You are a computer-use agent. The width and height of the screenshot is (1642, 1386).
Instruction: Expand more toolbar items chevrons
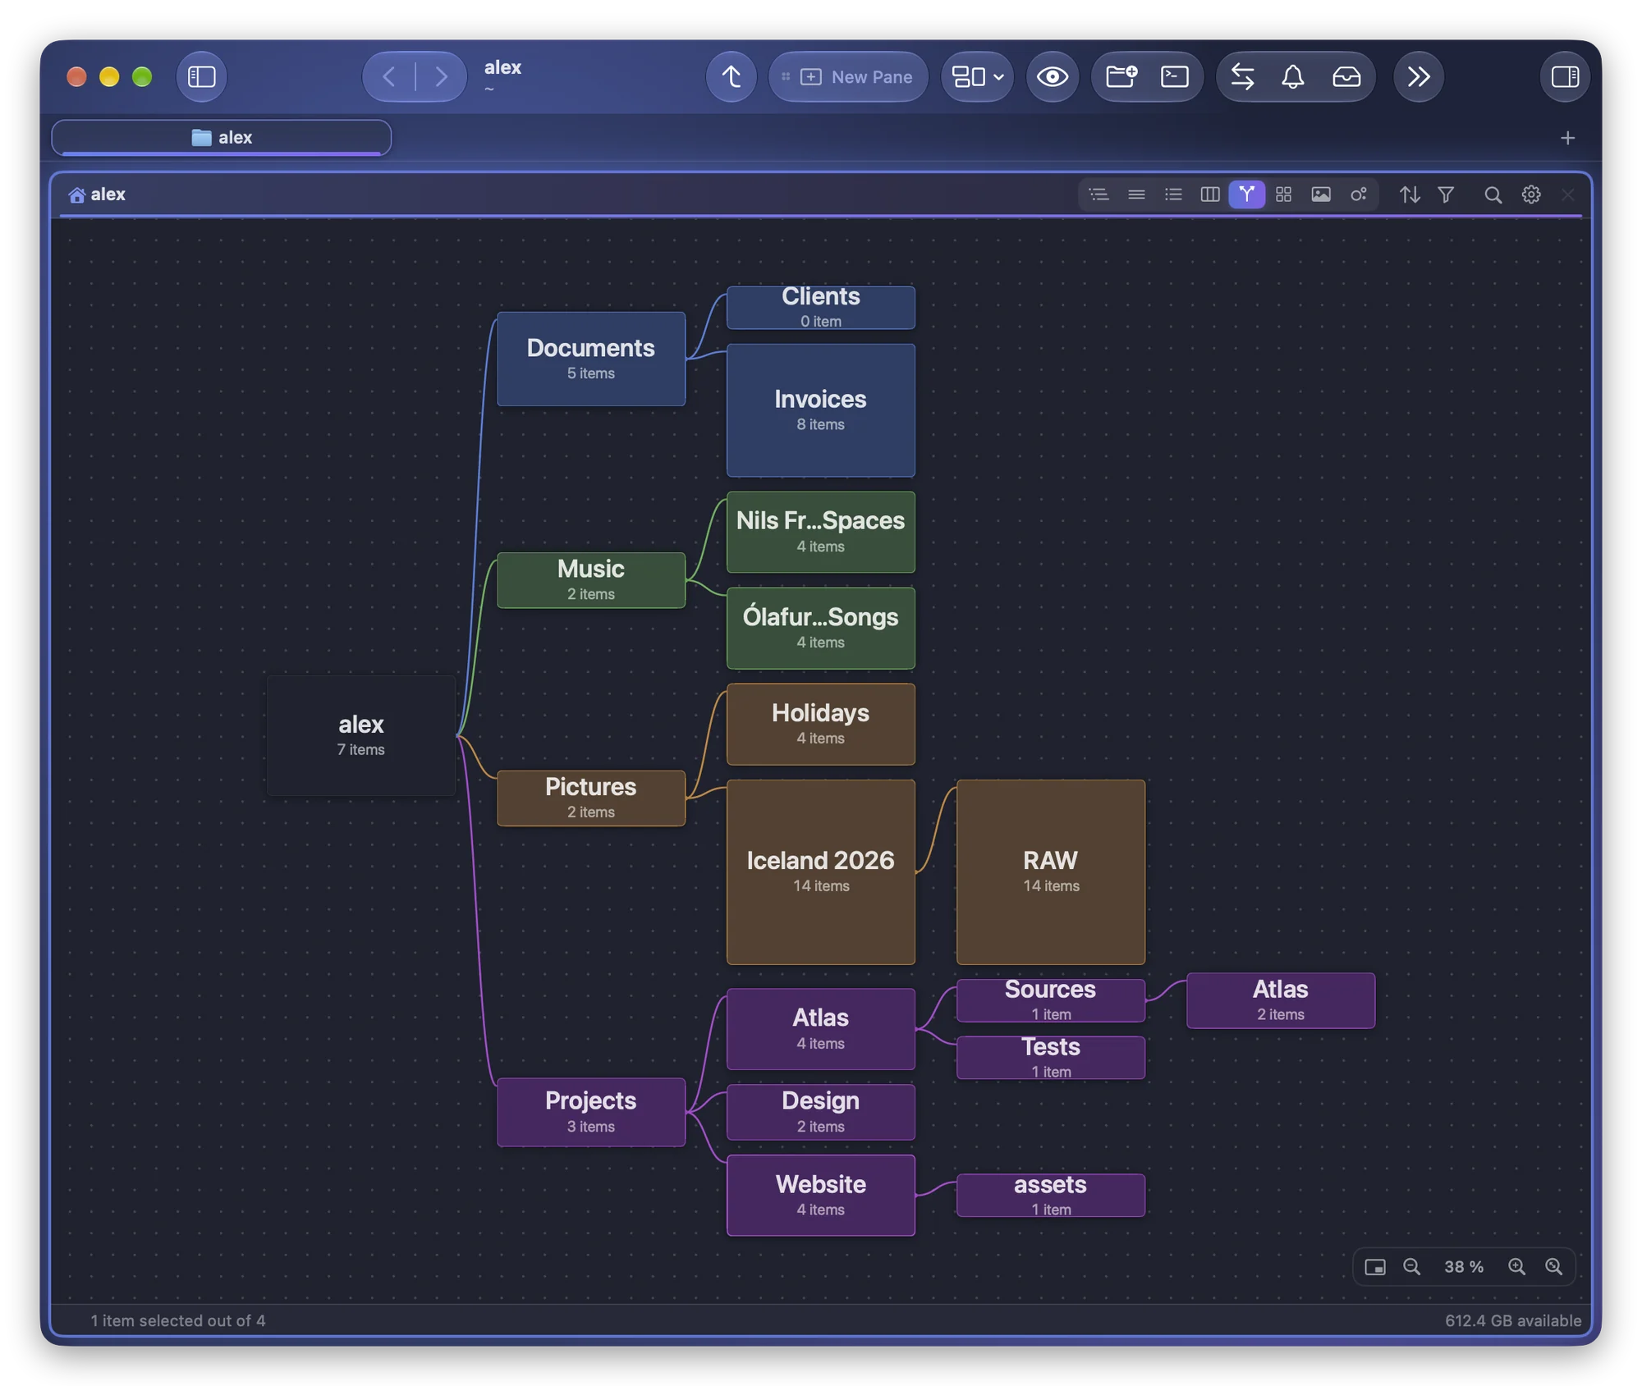[1418, 76]
